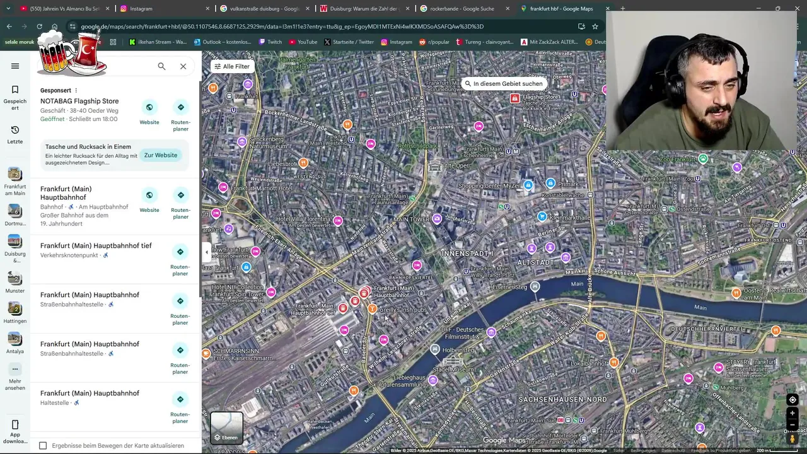807x454 pixels.
Task: Switch to rockerbande Google Suche tab
Action: tap(465, 9)
